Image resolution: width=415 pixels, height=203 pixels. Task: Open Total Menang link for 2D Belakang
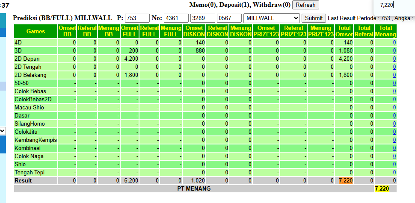click(x=394, y=75)
